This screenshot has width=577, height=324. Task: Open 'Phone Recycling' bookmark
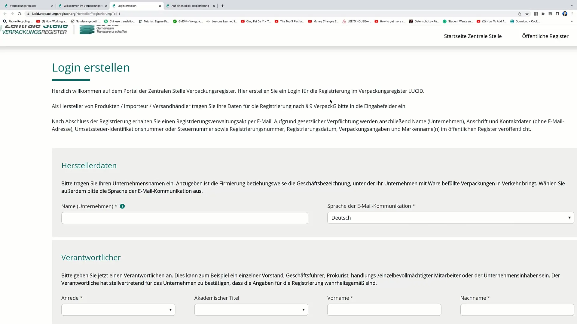click(18, 21)
